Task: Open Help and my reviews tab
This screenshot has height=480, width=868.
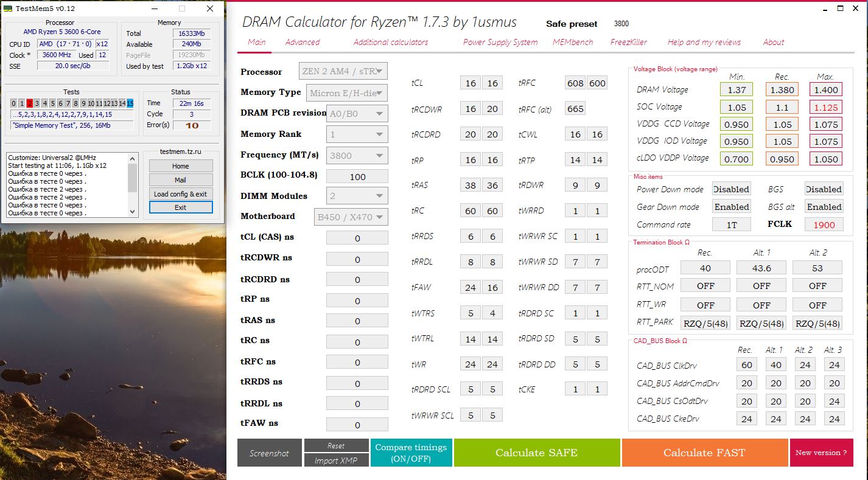Action: tap(704, 42)
